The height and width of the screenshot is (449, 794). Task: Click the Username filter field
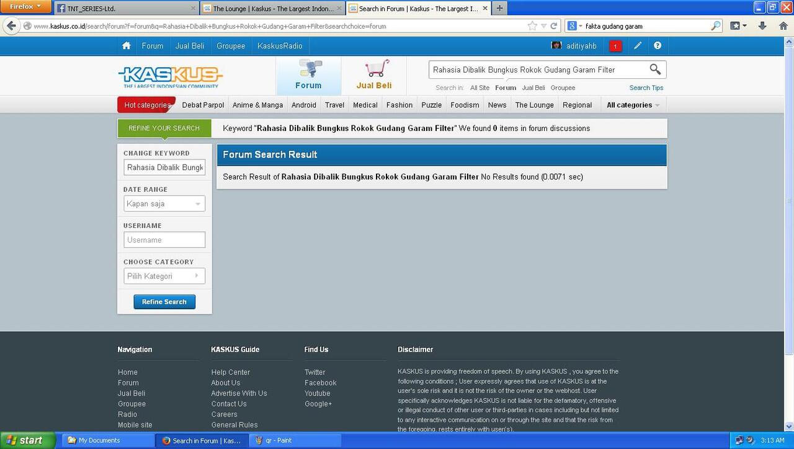tap(164, 240)
